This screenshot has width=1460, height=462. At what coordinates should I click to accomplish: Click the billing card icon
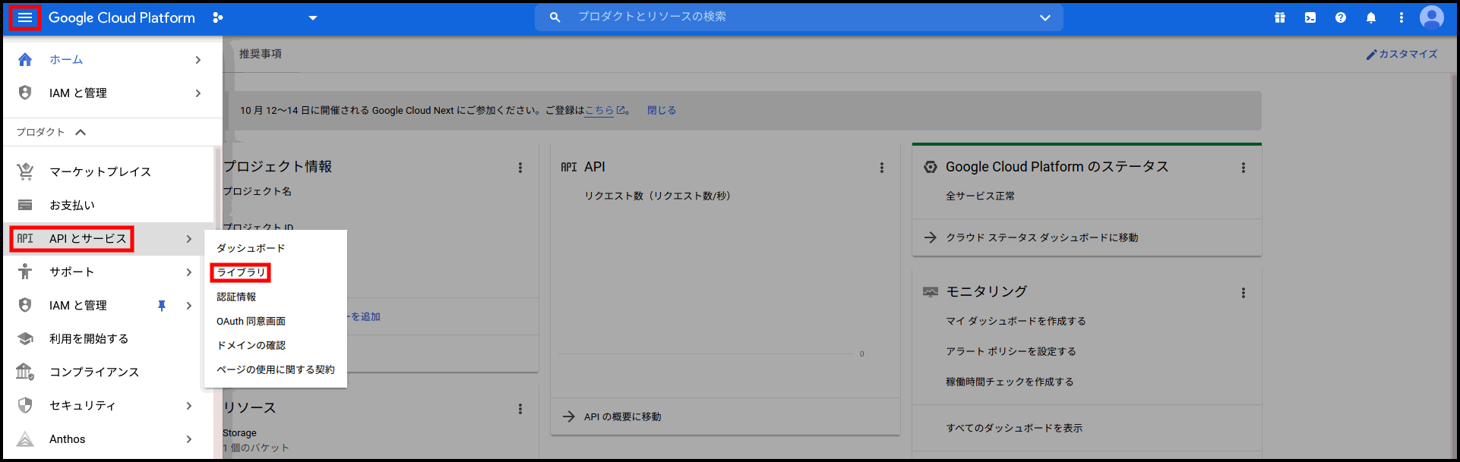click(25, 205)
